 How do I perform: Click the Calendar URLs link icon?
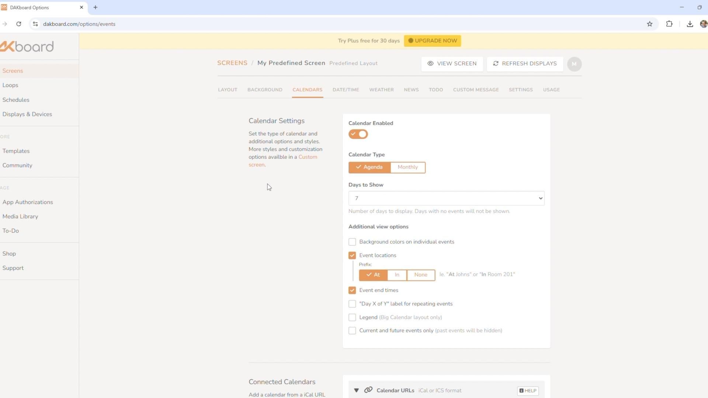pos(368,390)
